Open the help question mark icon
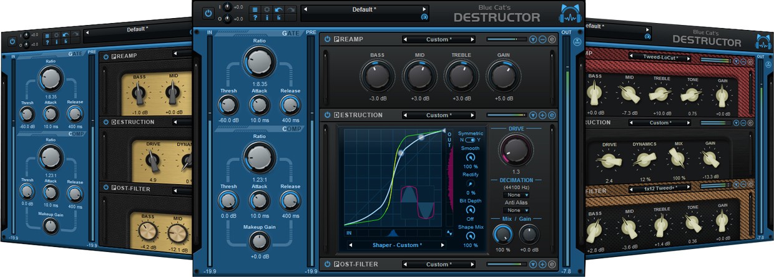 [x=255, y=18]
